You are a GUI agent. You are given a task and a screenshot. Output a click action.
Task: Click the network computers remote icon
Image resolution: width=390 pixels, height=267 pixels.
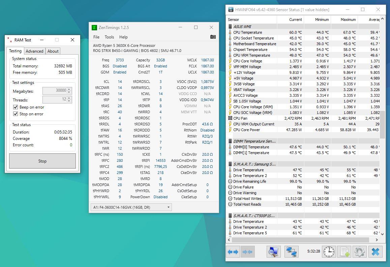(x=291, y=251)
